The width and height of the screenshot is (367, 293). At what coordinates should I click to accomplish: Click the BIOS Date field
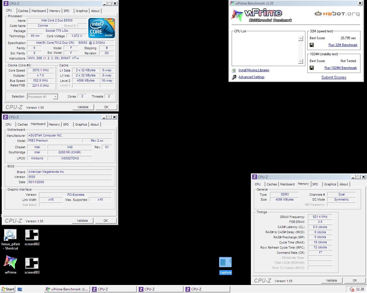tap(70, 182)
